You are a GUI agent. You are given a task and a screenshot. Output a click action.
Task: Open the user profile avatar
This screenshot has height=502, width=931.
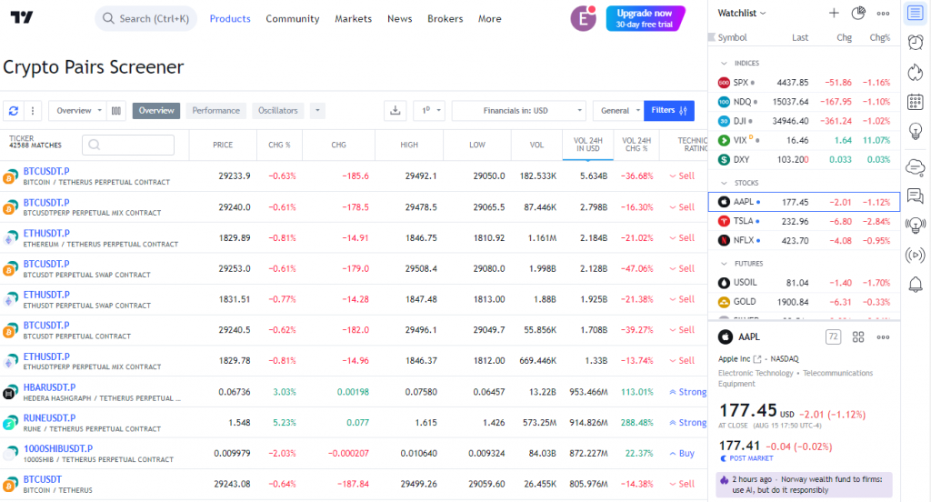[583, 18]
